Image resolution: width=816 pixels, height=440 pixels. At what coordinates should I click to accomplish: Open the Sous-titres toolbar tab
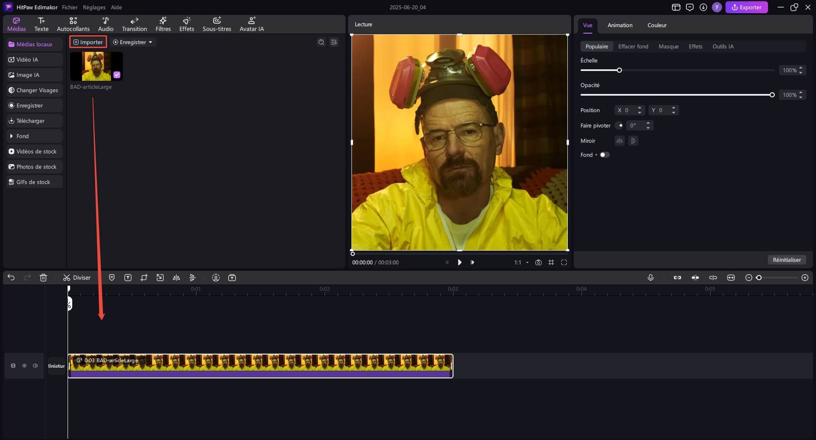tap(217, 24)
